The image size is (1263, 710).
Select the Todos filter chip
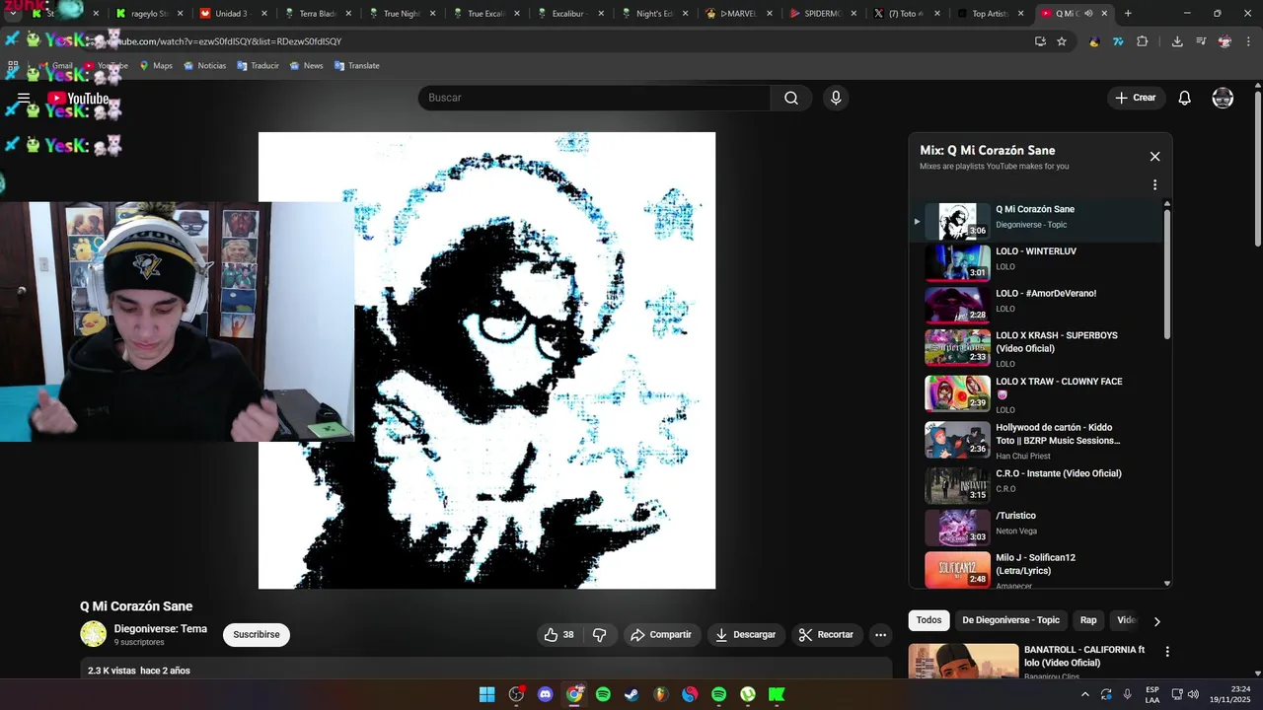point(929,620)
